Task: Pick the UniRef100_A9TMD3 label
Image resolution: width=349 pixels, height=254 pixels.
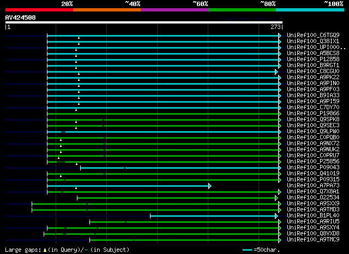Action: coord(313,210)
